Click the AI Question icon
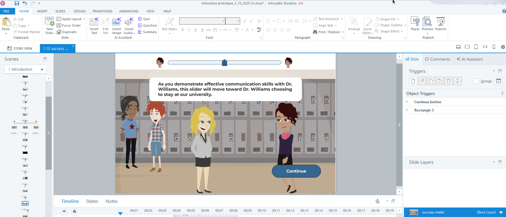 pos(140,25)
